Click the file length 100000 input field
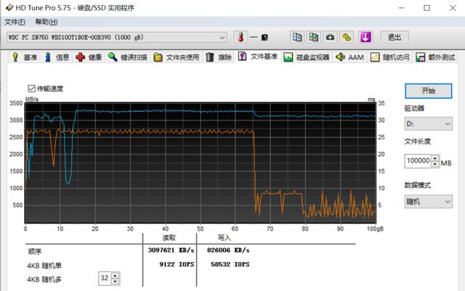 (x=418, y=161)
